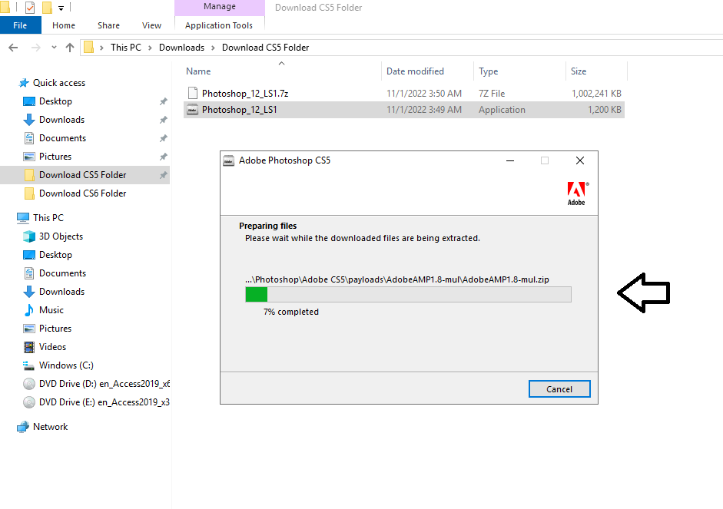The width and height of the screenshot is (723, 509).
Task: Open DVD Drive (D:) en_Access2019
Action: (104, 384)
